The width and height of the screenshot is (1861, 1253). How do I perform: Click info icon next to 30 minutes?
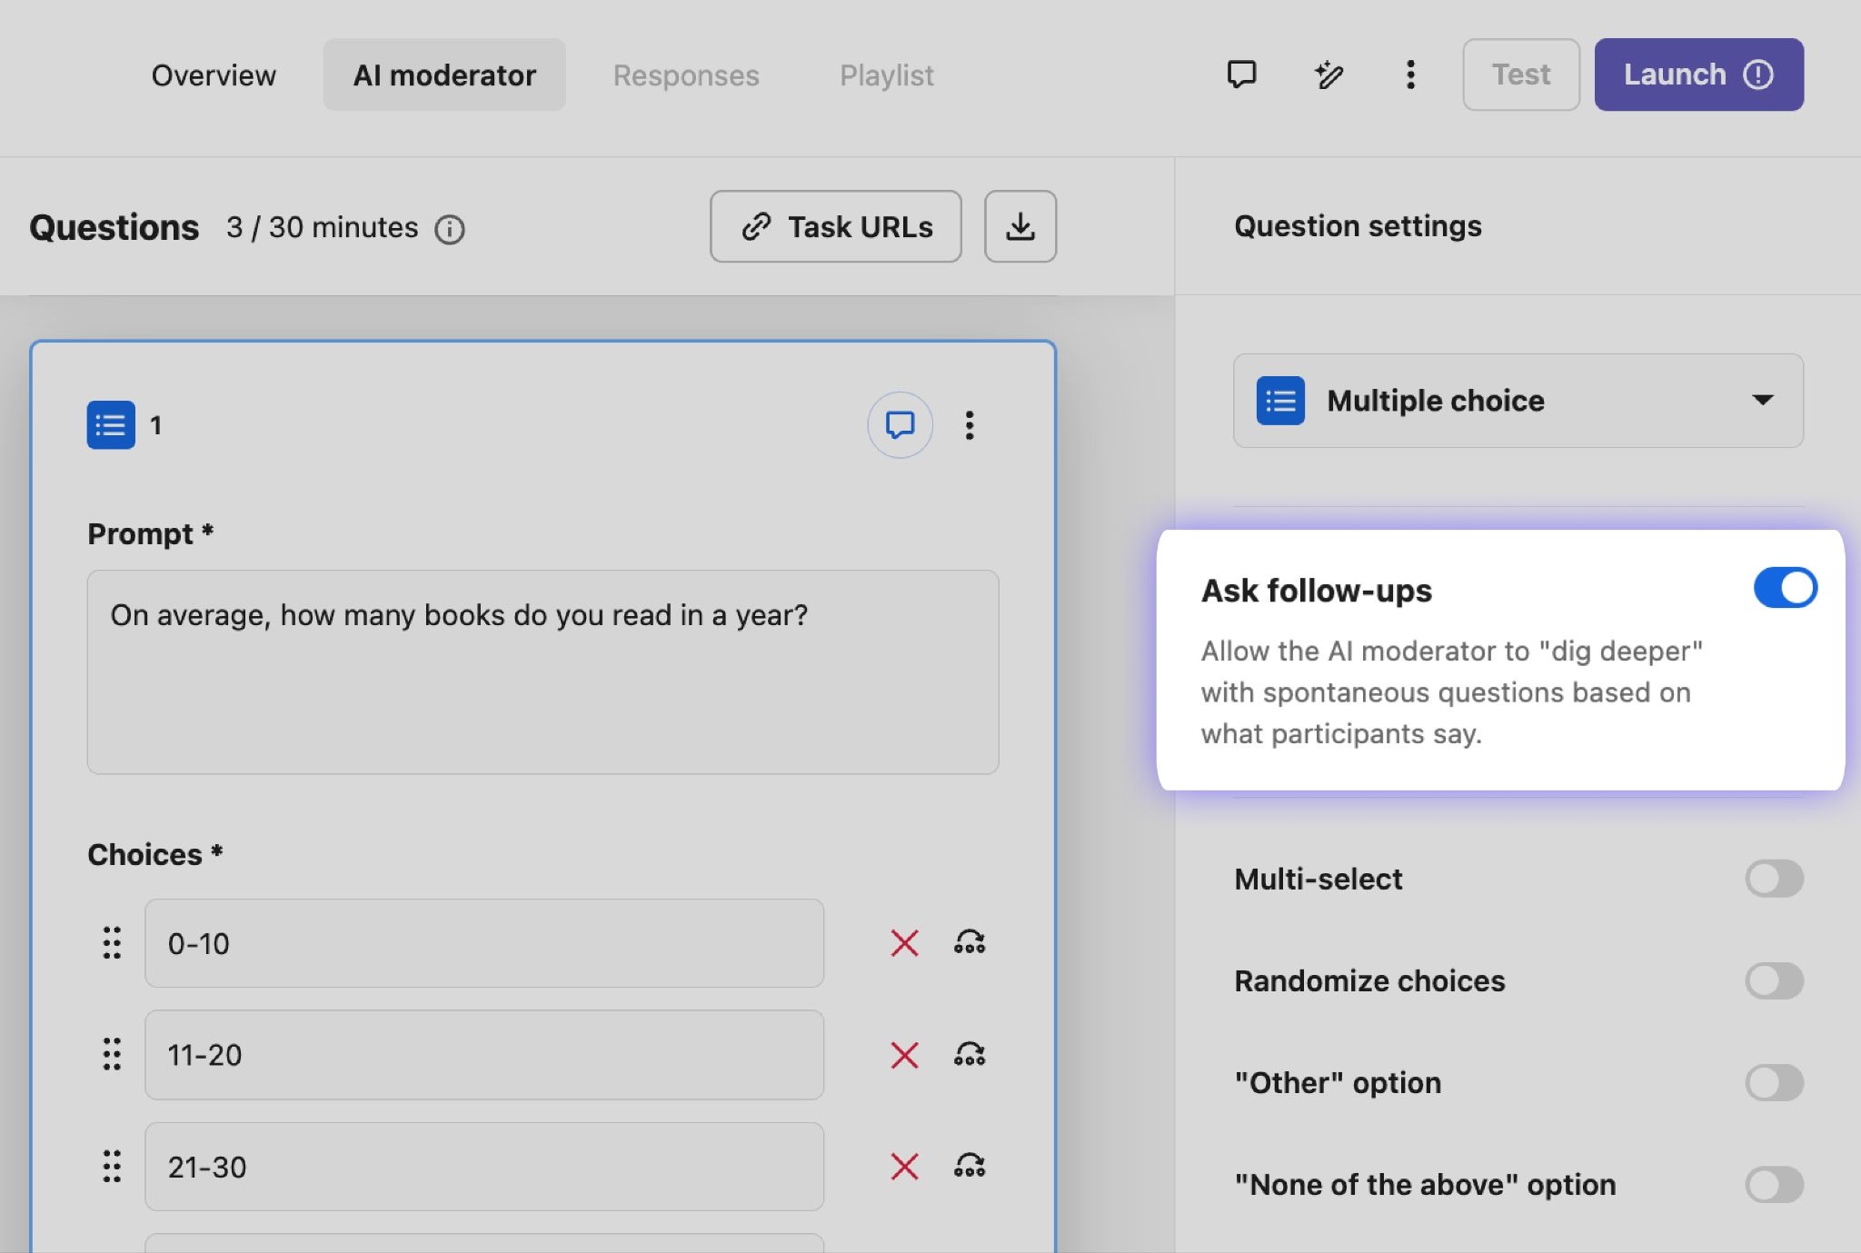coord(450,229)
